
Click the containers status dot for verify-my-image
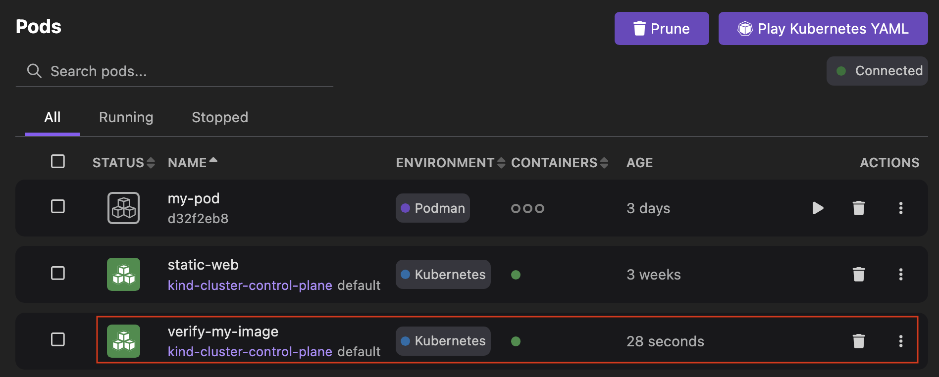(x=516, y=341)
